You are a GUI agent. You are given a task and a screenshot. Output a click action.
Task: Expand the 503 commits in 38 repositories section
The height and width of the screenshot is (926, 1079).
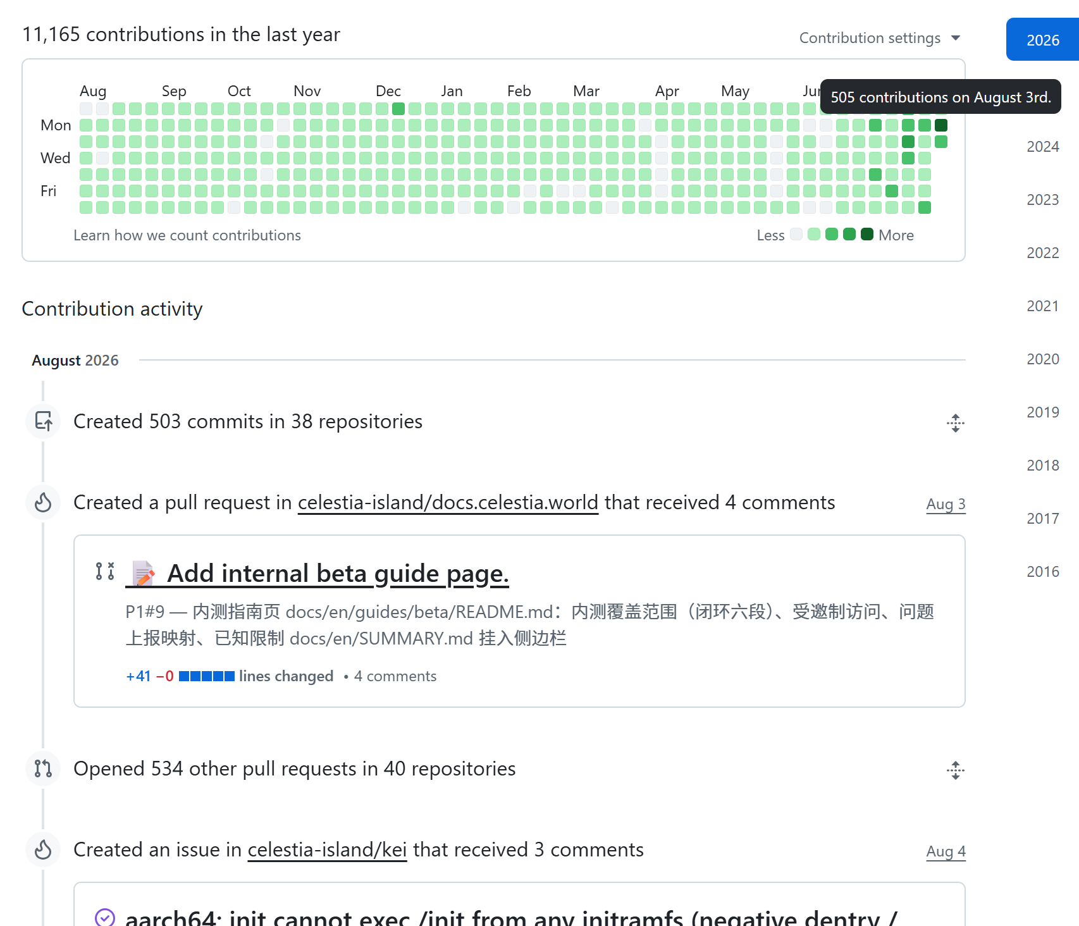(956, 423)
